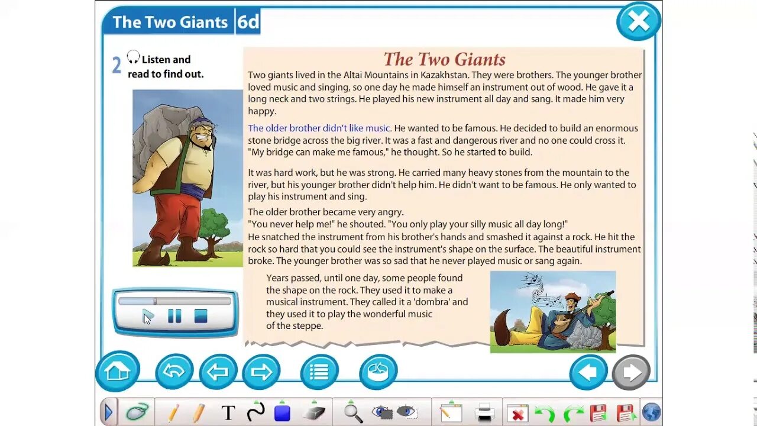Select the pencil drawing tool
This screenshot has width=757, height=426.
click(x=172, y=412)
